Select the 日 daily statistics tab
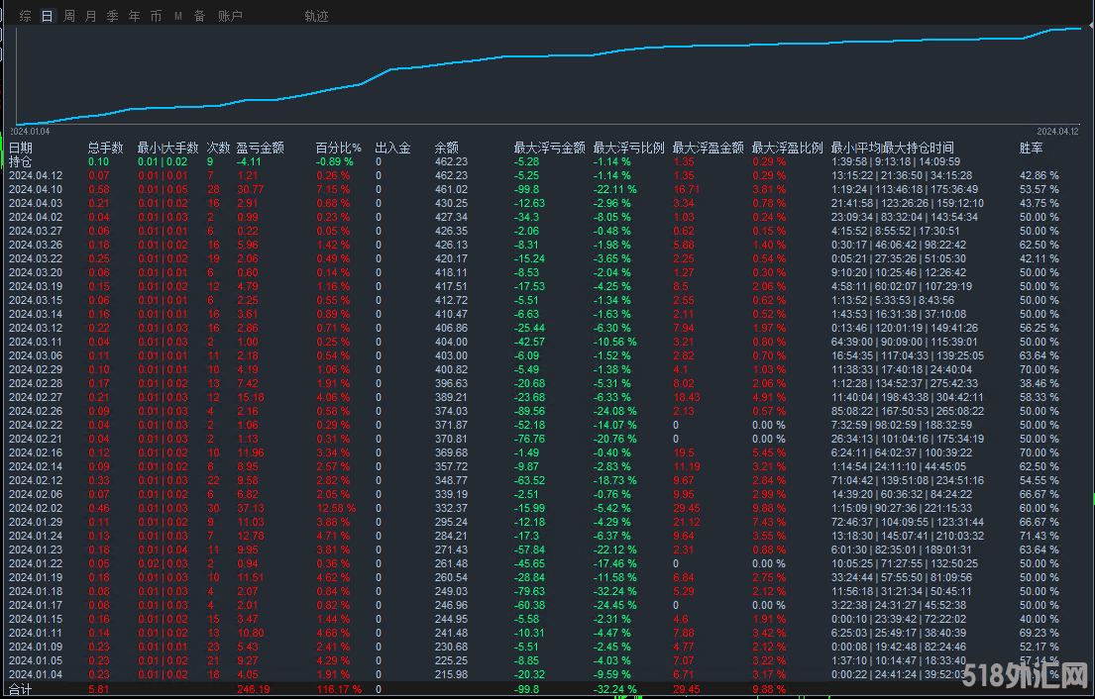The image size is (1095, 699). click(x=48, y=16)
